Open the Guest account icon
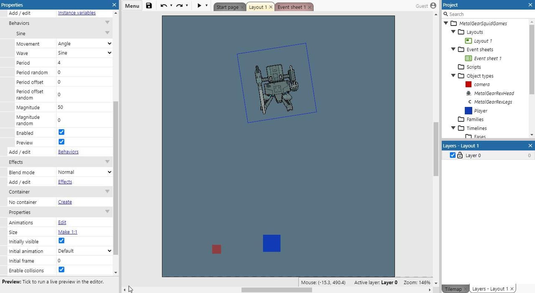The height and width of the screenshot is (293, 535). tap(433, 6)
